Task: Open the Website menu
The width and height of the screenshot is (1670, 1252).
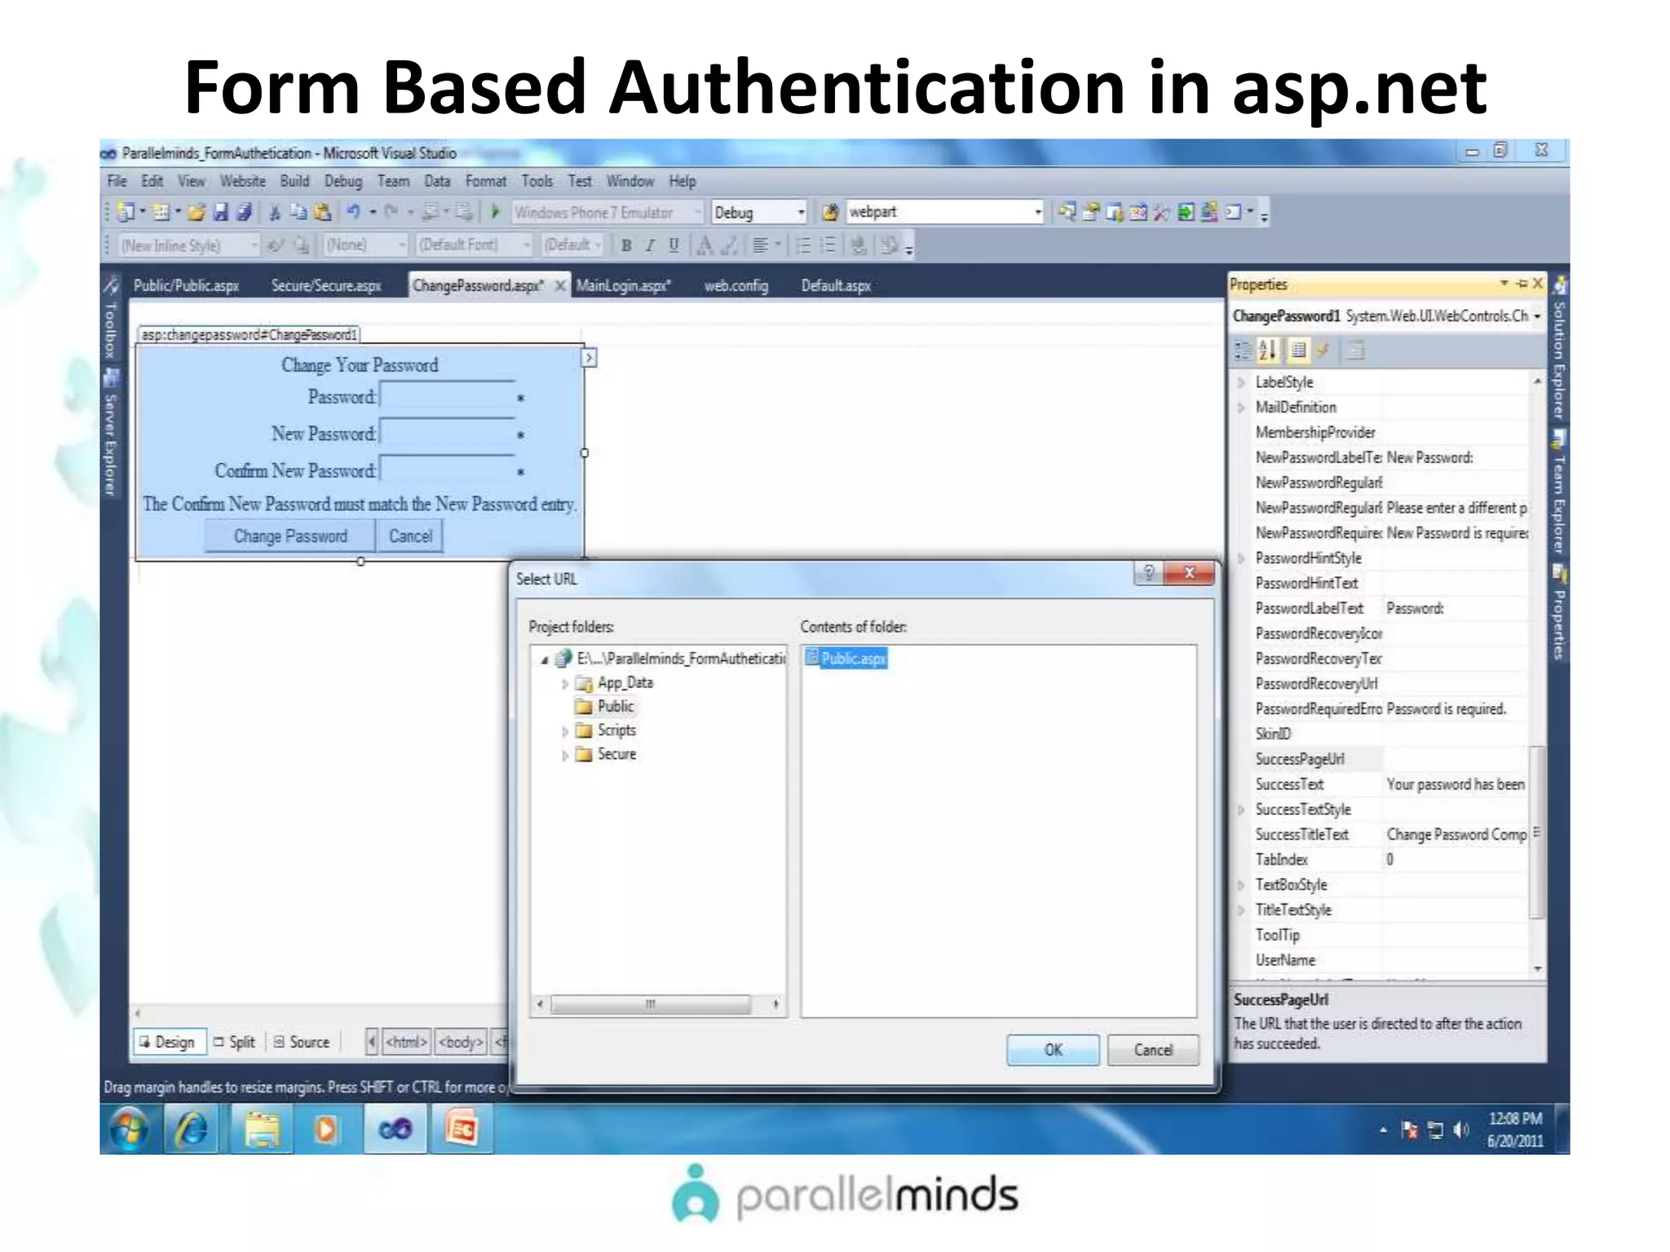Action: (242, 181)
